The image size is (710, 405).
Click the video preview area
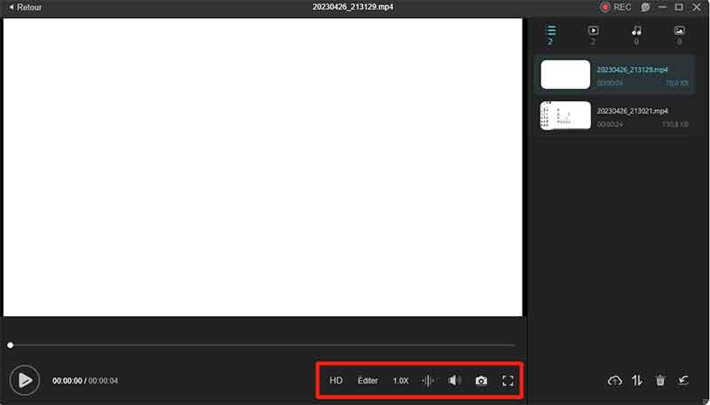click(x=263, y=167)
